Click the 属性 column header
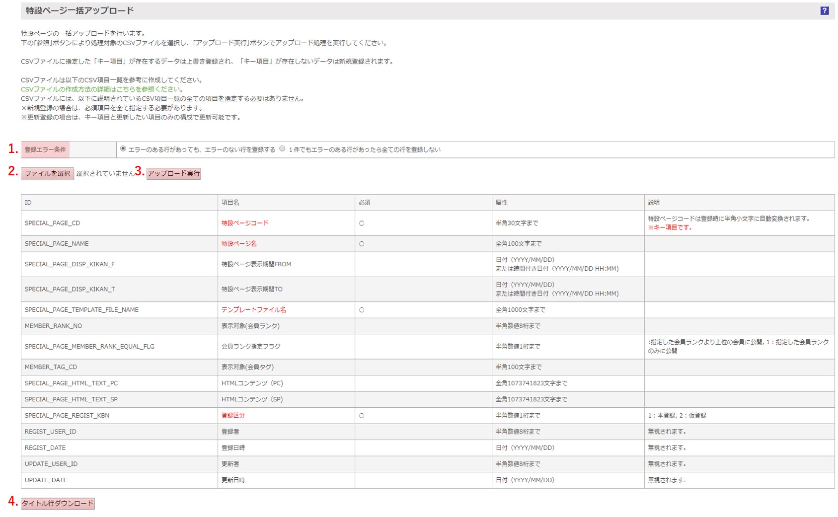 (501, 203)
